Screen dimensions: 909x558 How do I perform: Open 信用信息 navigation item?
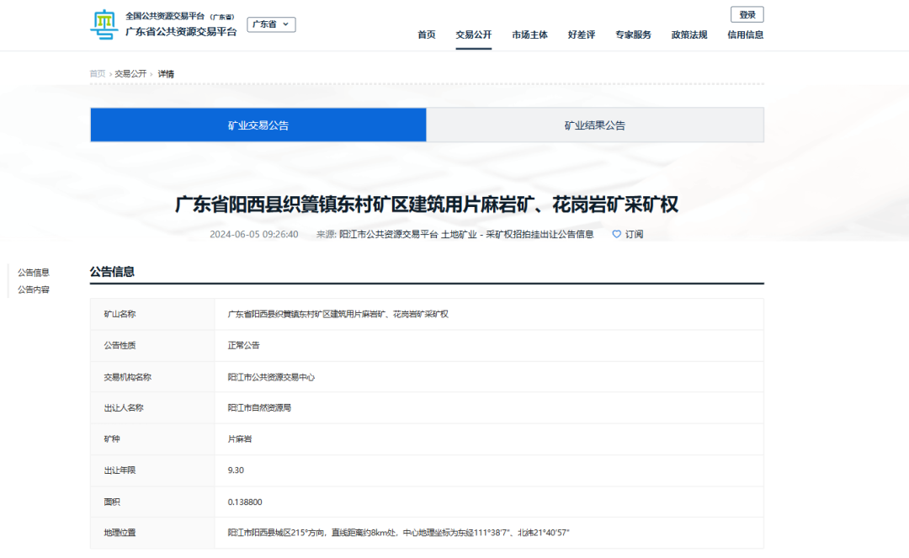click(745, 35)
